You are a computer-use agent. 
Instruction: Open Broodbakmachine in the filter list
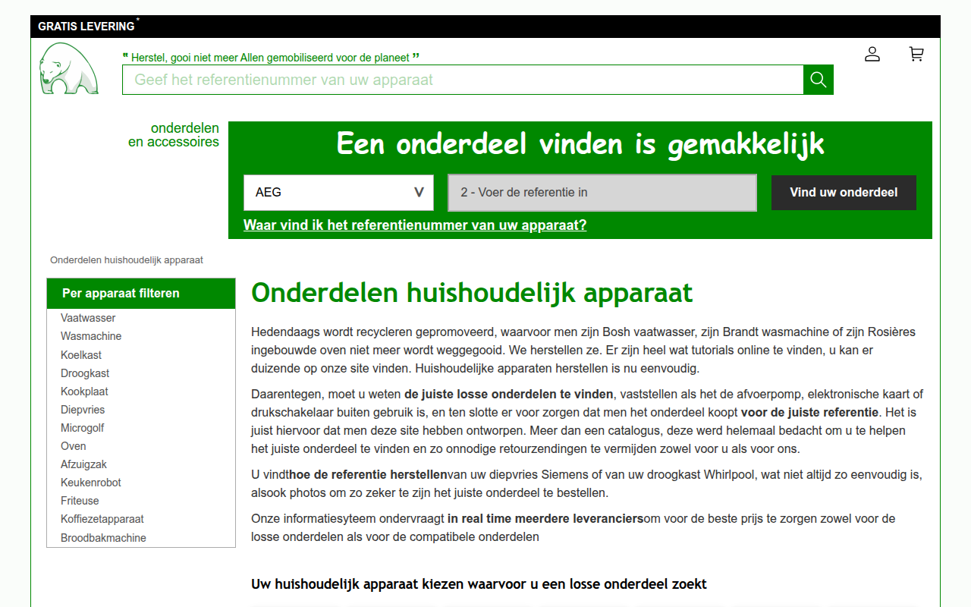tap(103, 538)
